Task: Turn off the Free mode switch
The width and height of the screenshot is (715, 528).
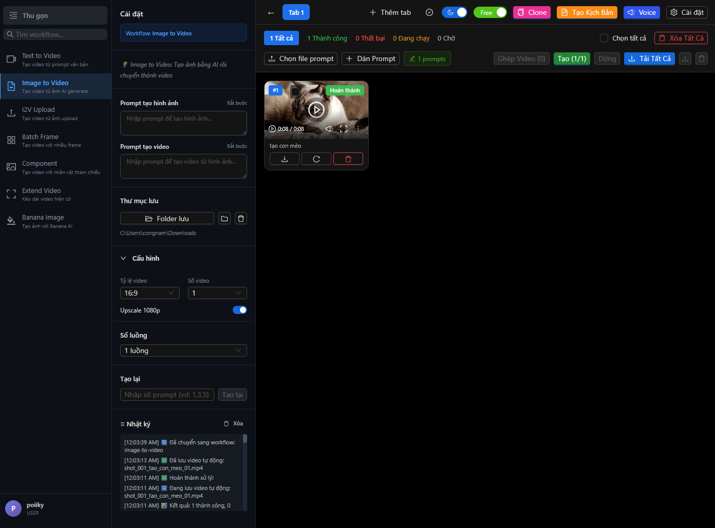Action: [x=490, y=12]
